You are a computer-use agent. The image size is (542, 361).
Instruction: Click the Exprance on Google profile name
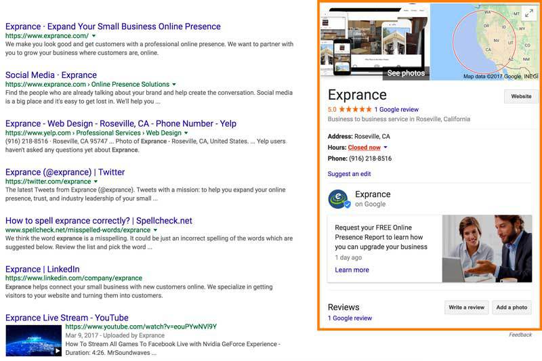point(373,194)
